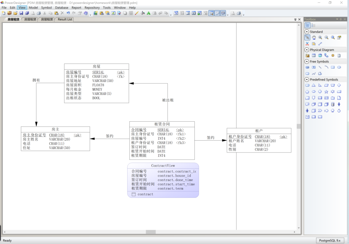Click the horizontal scrollbar thumb
Viewport: 349px width, 244px height.
(151, 232)
